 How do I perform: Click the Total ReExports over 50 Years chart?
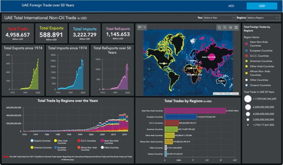point(112,70)
